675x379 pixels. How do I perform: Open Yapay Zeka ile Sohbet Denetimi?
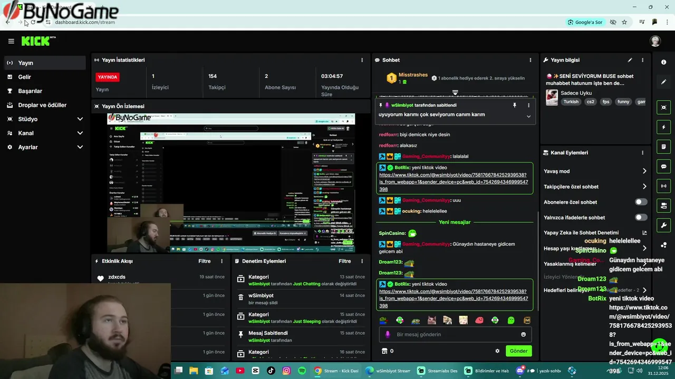(596, 233)
